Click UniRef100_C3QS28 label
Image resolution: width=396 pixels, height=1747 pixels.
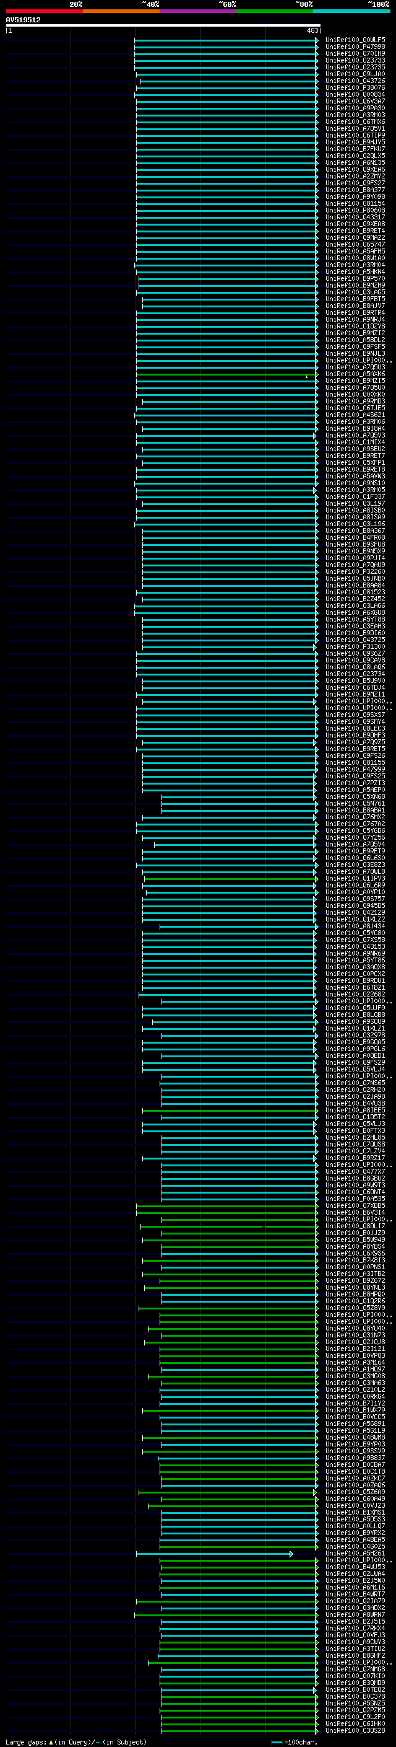(355, 1731)
